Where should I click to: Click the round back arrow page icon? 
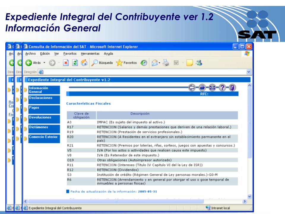click(x=192, y=87)
